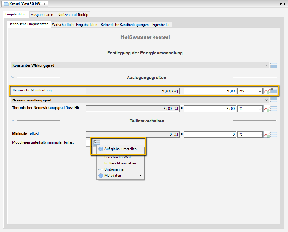This screenshot has height=232, width=288.
Task: Click chart icon in Thermische Nennleistung row
Action: click(267, 91)
